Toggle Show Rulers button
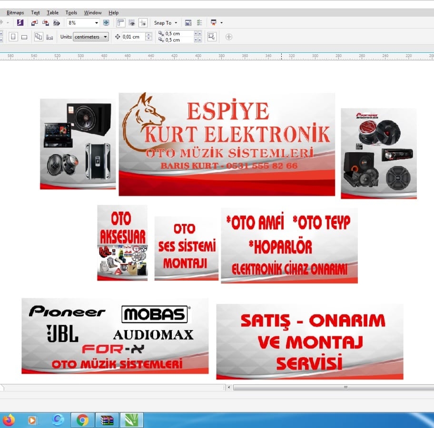434x428 pixels. pyautogui.click(x=121, y=23)
